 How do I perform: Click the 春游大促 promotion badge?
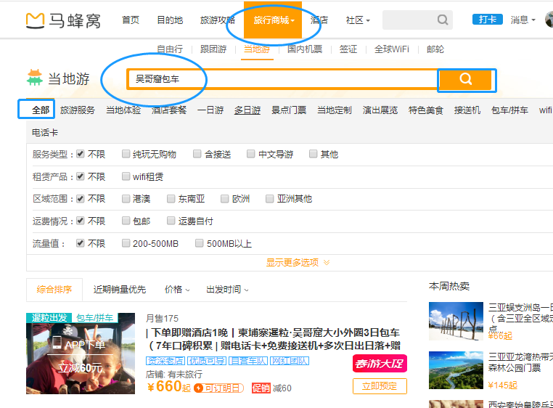pos(380,364)
